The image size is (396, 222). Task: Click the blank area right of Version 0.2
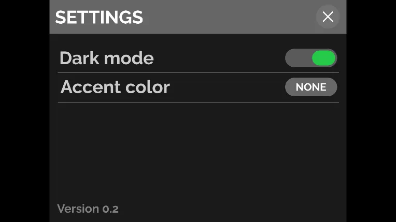[233, 209]
